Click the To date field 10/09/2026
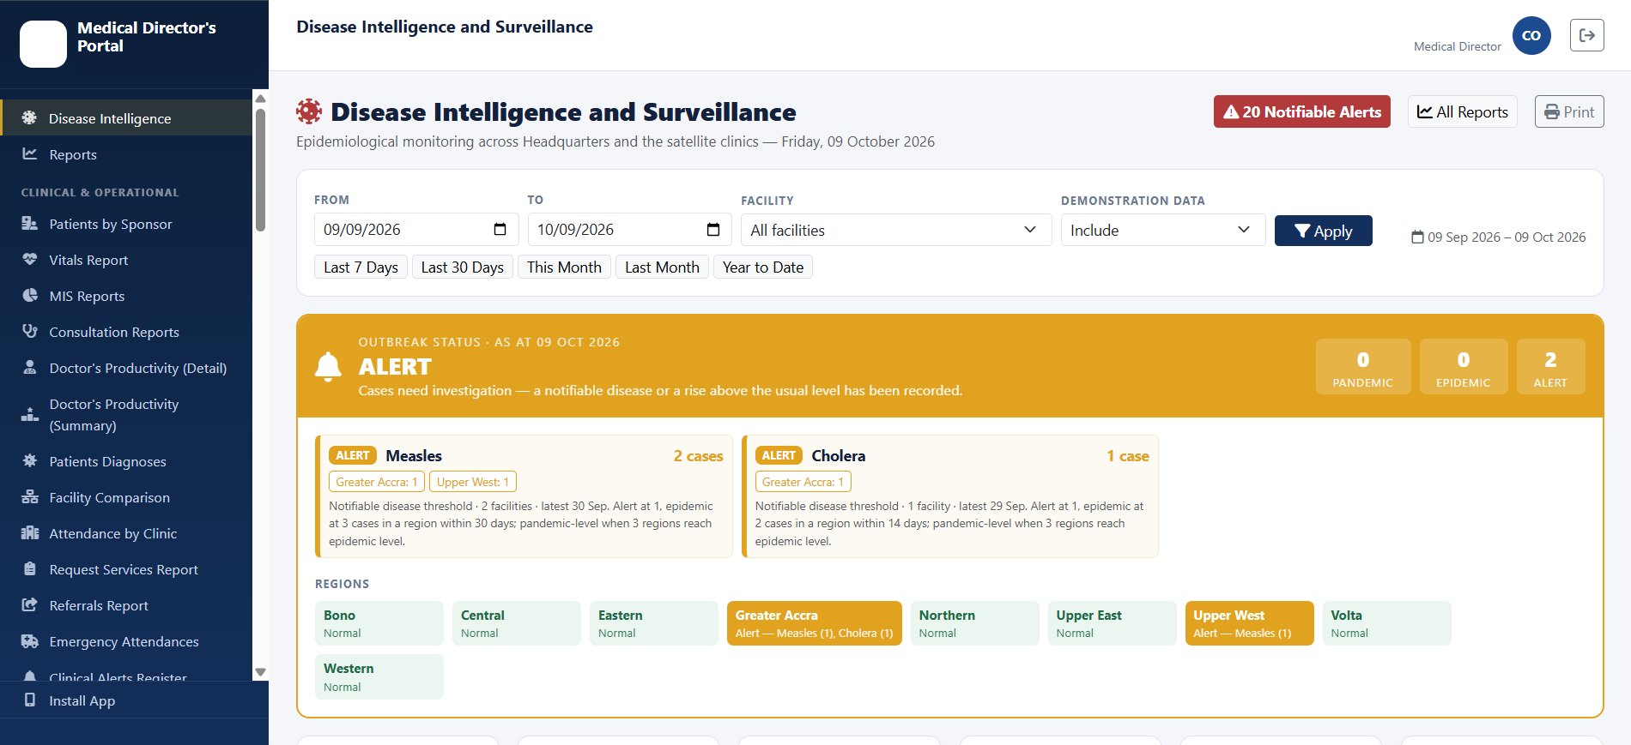 point(629,229)
